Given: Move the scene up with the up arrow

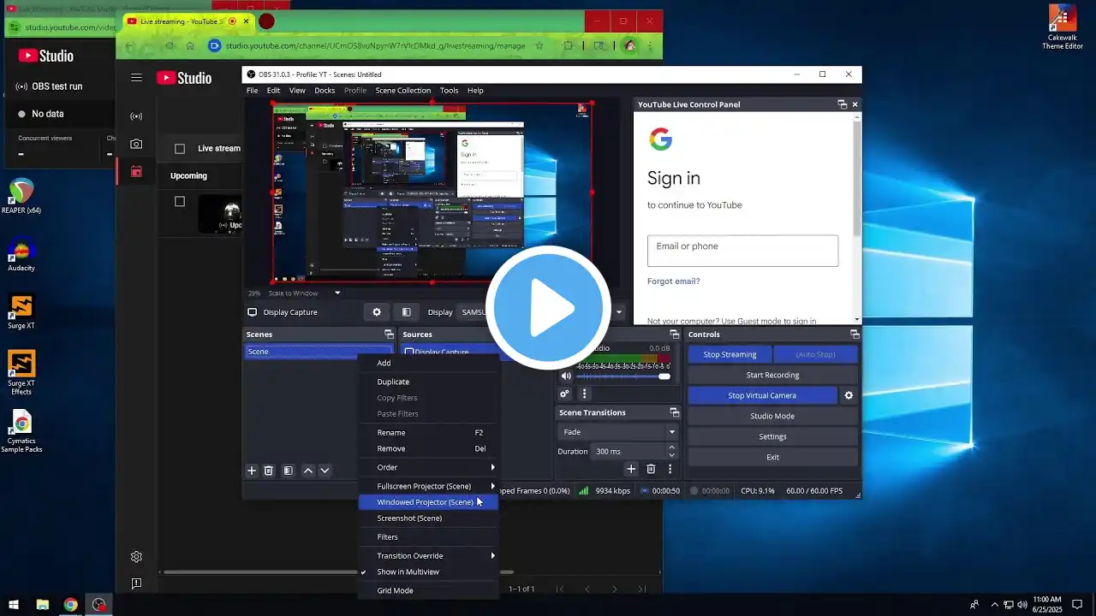Looking at the screenshot, I should pos(308,471).
